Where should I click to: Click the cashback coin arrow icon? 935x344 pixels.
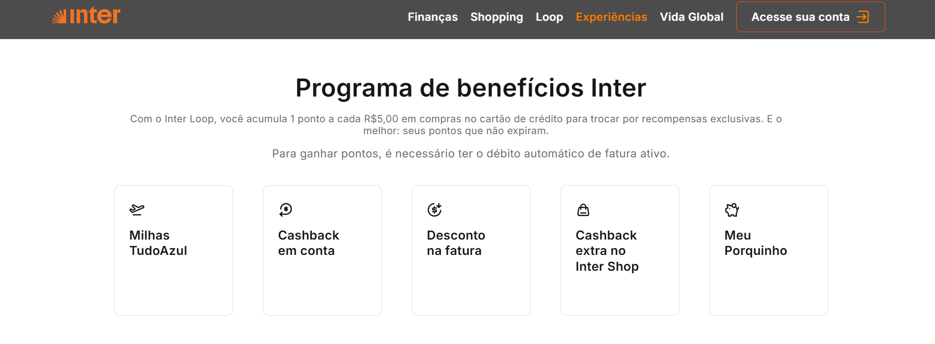(286, 210)
